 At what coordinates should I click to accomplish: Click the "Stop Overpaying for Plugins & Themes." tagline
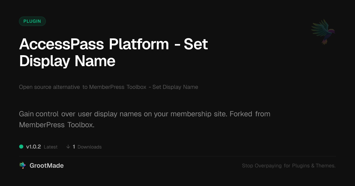tap(288, 166)
